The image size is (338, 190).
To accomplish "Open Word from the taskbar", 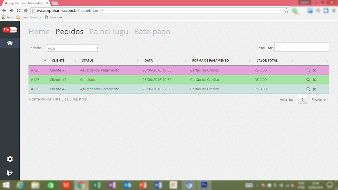I will point(158,185).
